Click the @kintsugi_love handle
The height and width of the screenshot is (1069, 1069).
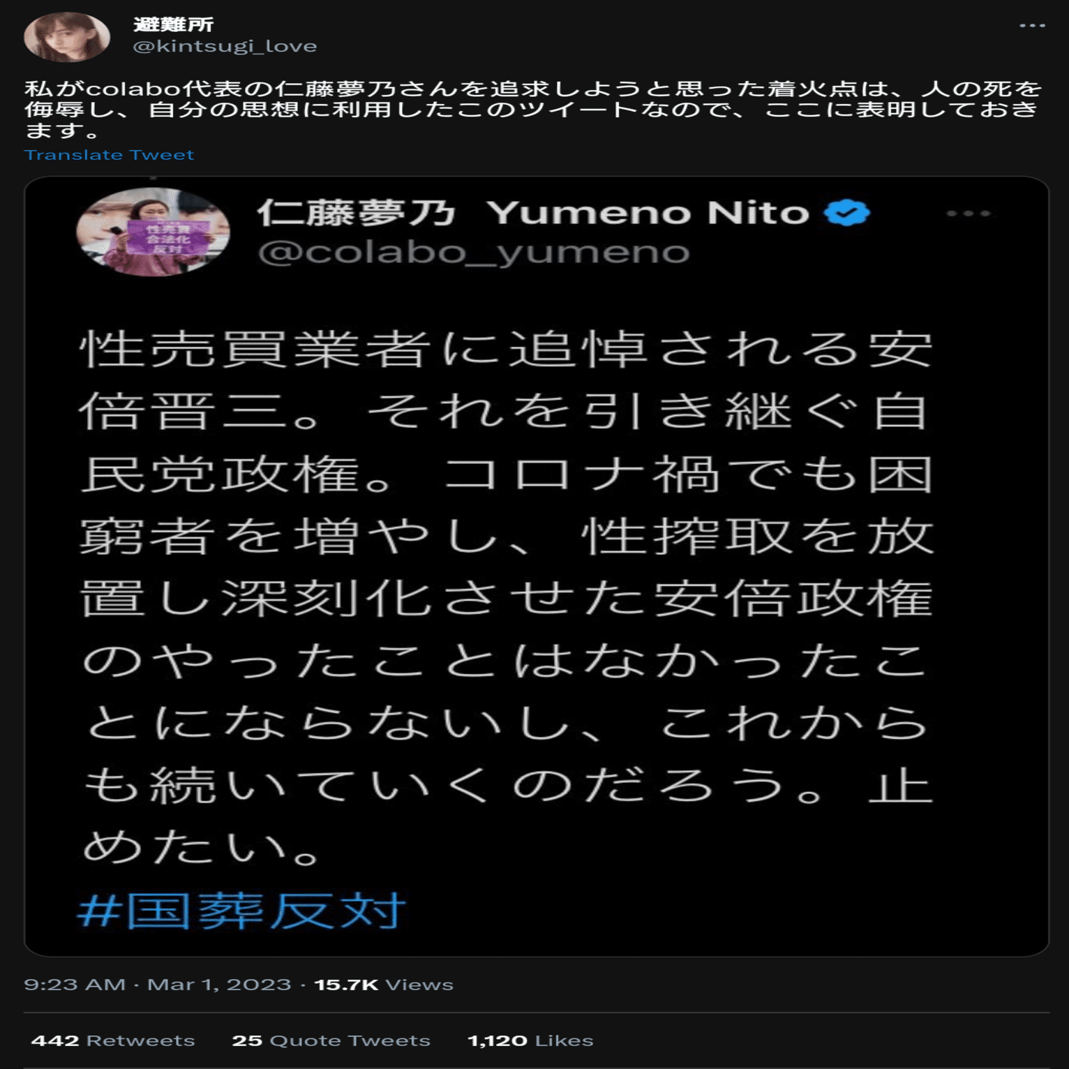(225, 46)
